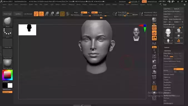Screen dimensions: 188x106
Task: Click QuickSave in the title bar
Action: point(122,2)
